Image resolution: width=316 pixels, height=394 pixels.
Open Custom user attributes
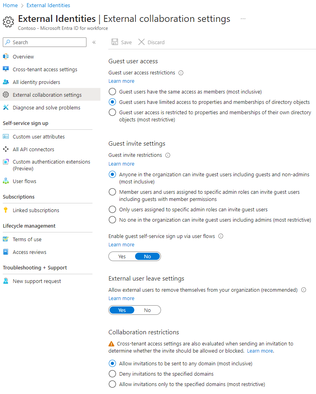pyautogui.click(x=39, y=137)
